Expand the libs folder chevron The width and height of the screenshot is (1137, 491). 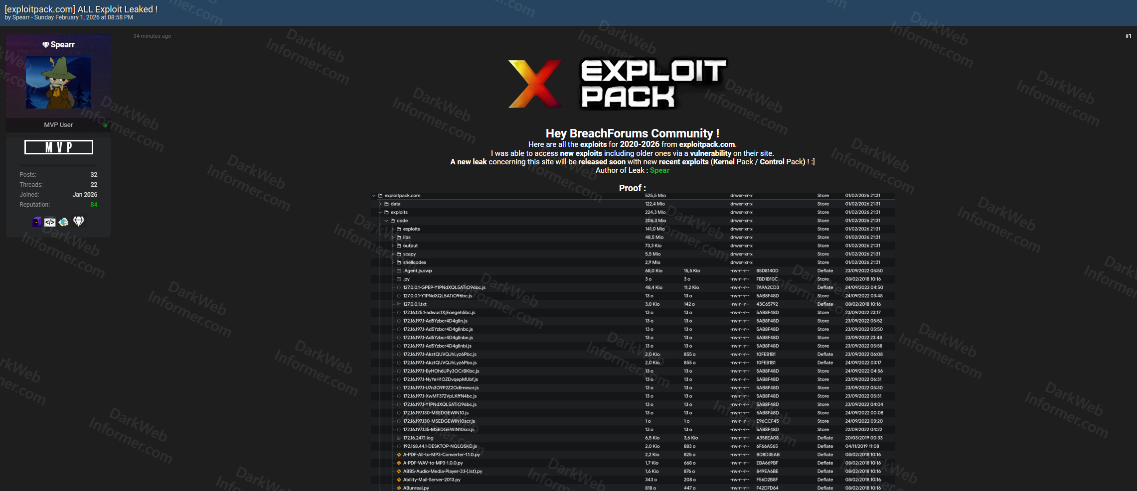tap(392, 238)
